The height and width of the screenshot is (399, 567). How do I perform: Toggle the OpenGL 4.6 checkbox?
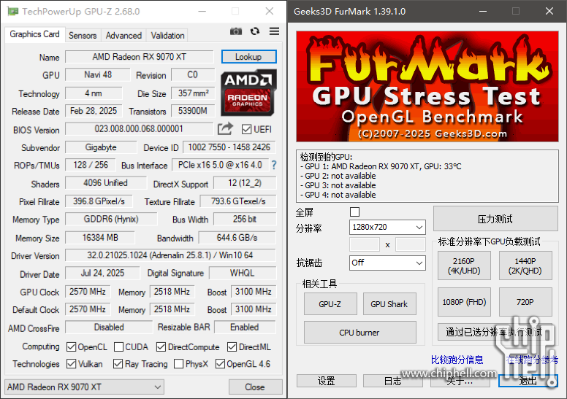coord(220,363)
